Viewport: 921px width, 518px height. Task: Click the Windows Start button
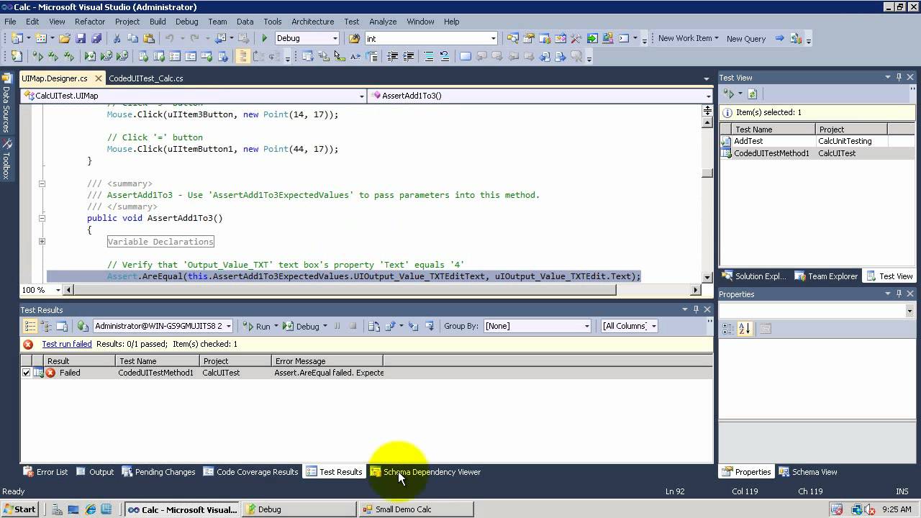pos(19,509)
